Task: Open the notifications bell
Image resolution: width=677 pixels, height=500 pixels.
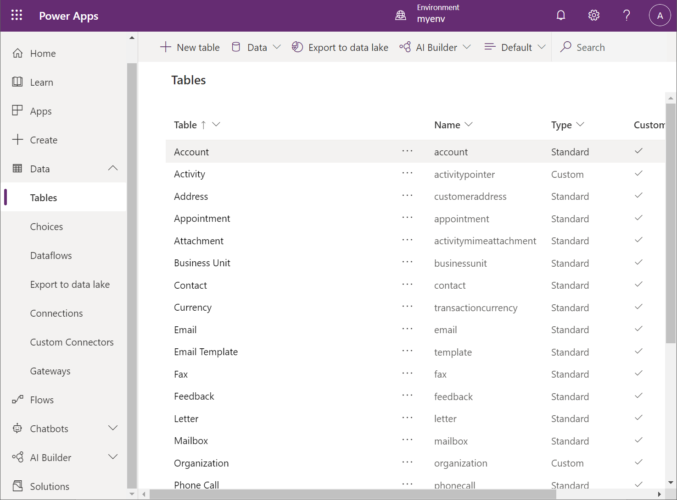Action: (560, 16)
